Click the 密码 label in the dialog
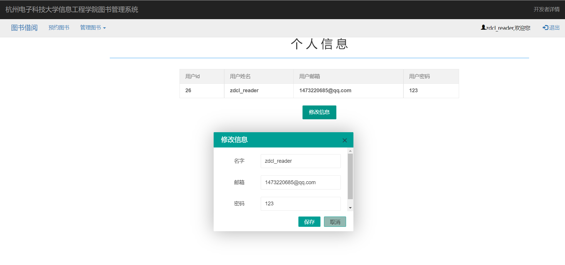565x265 pixels. click(x=239, y=204)
